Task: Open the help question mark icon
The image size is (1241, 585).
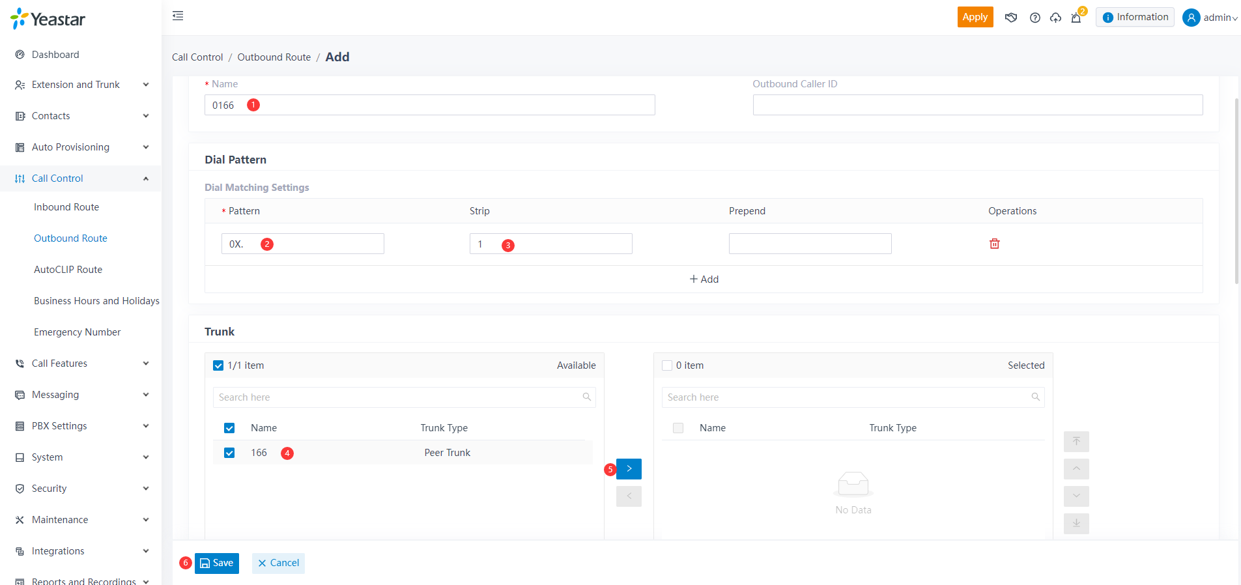Action: 1034,18
